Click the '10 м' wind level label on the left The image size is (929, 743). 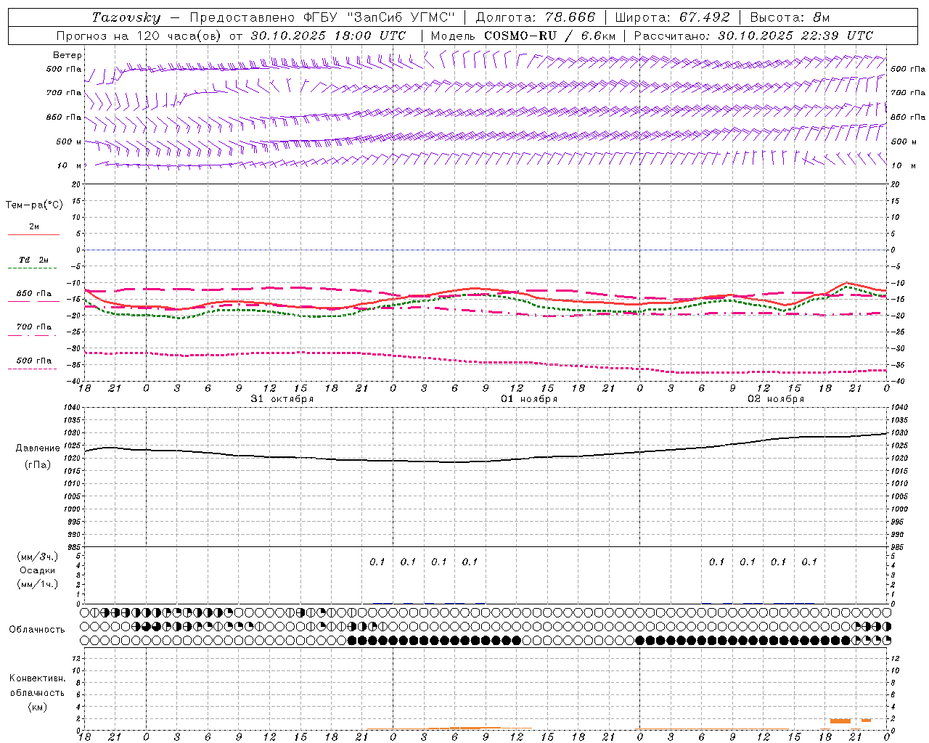(69, 165)
